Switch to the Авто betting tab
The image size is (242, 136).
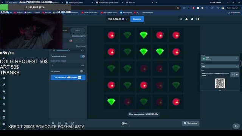pyautogui.click(x=78, y=30)
